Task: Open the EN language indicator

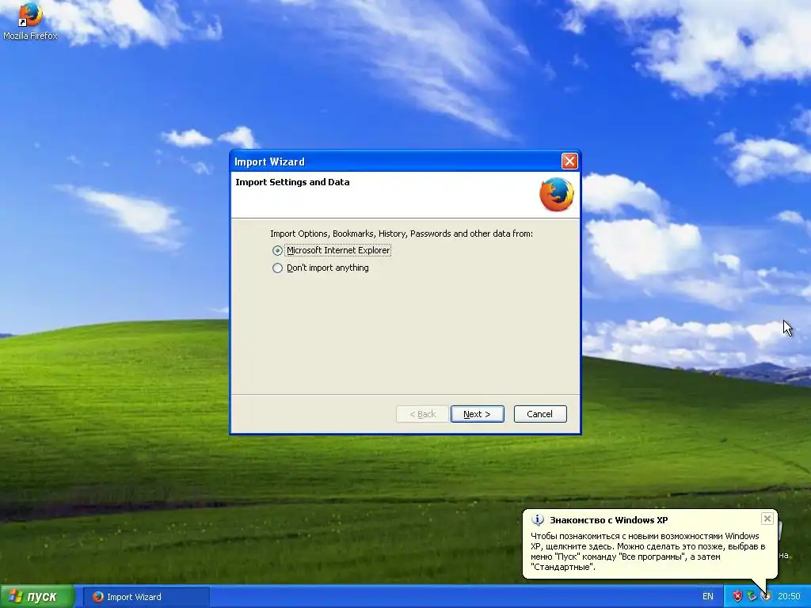Action: (707, 597)
